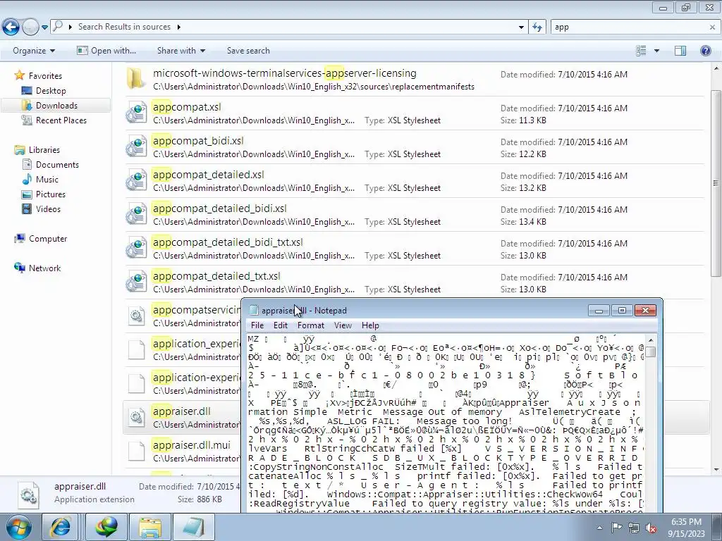Select the appraiser.dll file icon in results

[136, 417]
